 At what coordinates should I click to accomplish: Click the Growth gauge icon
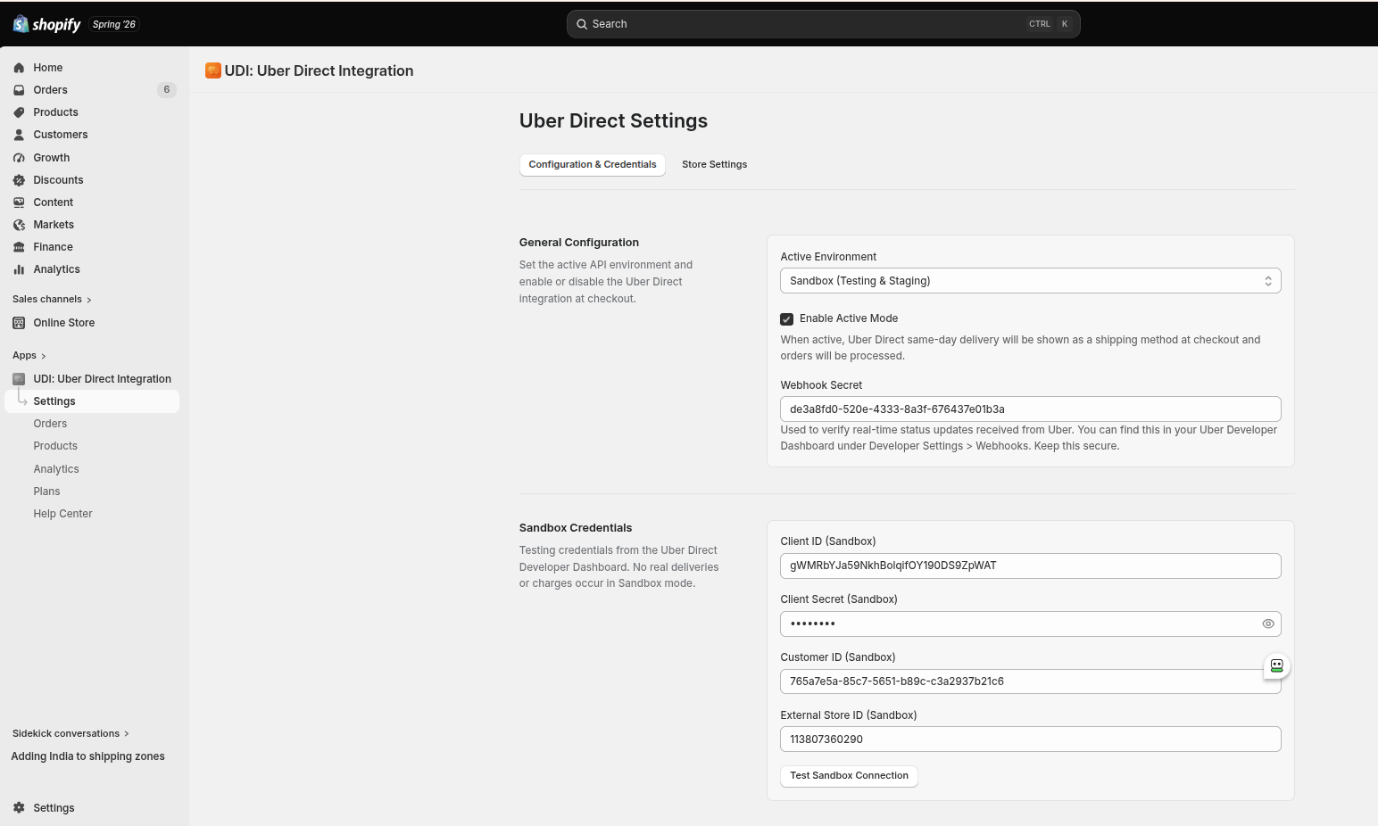[19, 158]
